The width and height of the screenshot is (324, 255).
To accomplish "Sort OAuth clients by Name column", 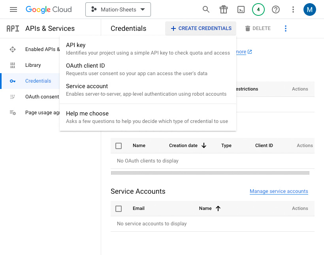I will pos(139,145).
